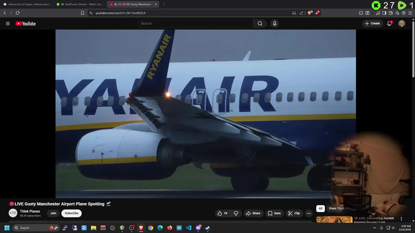Bookmark this page icon
This screenshot has height=233, width=415.
[x=82, y=13]
